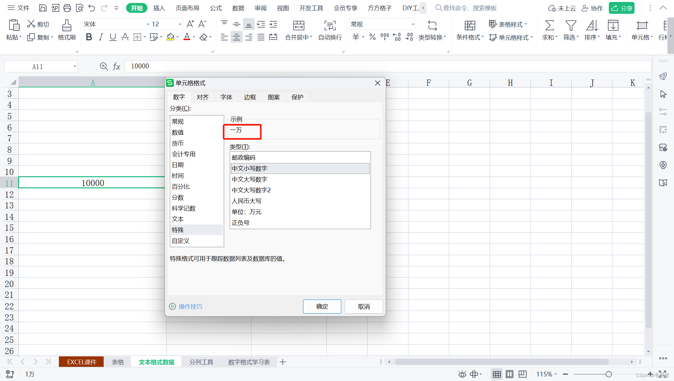674x381 pixels.
Task: Click the zoom slider handle
Action: (x=609, y=374)
